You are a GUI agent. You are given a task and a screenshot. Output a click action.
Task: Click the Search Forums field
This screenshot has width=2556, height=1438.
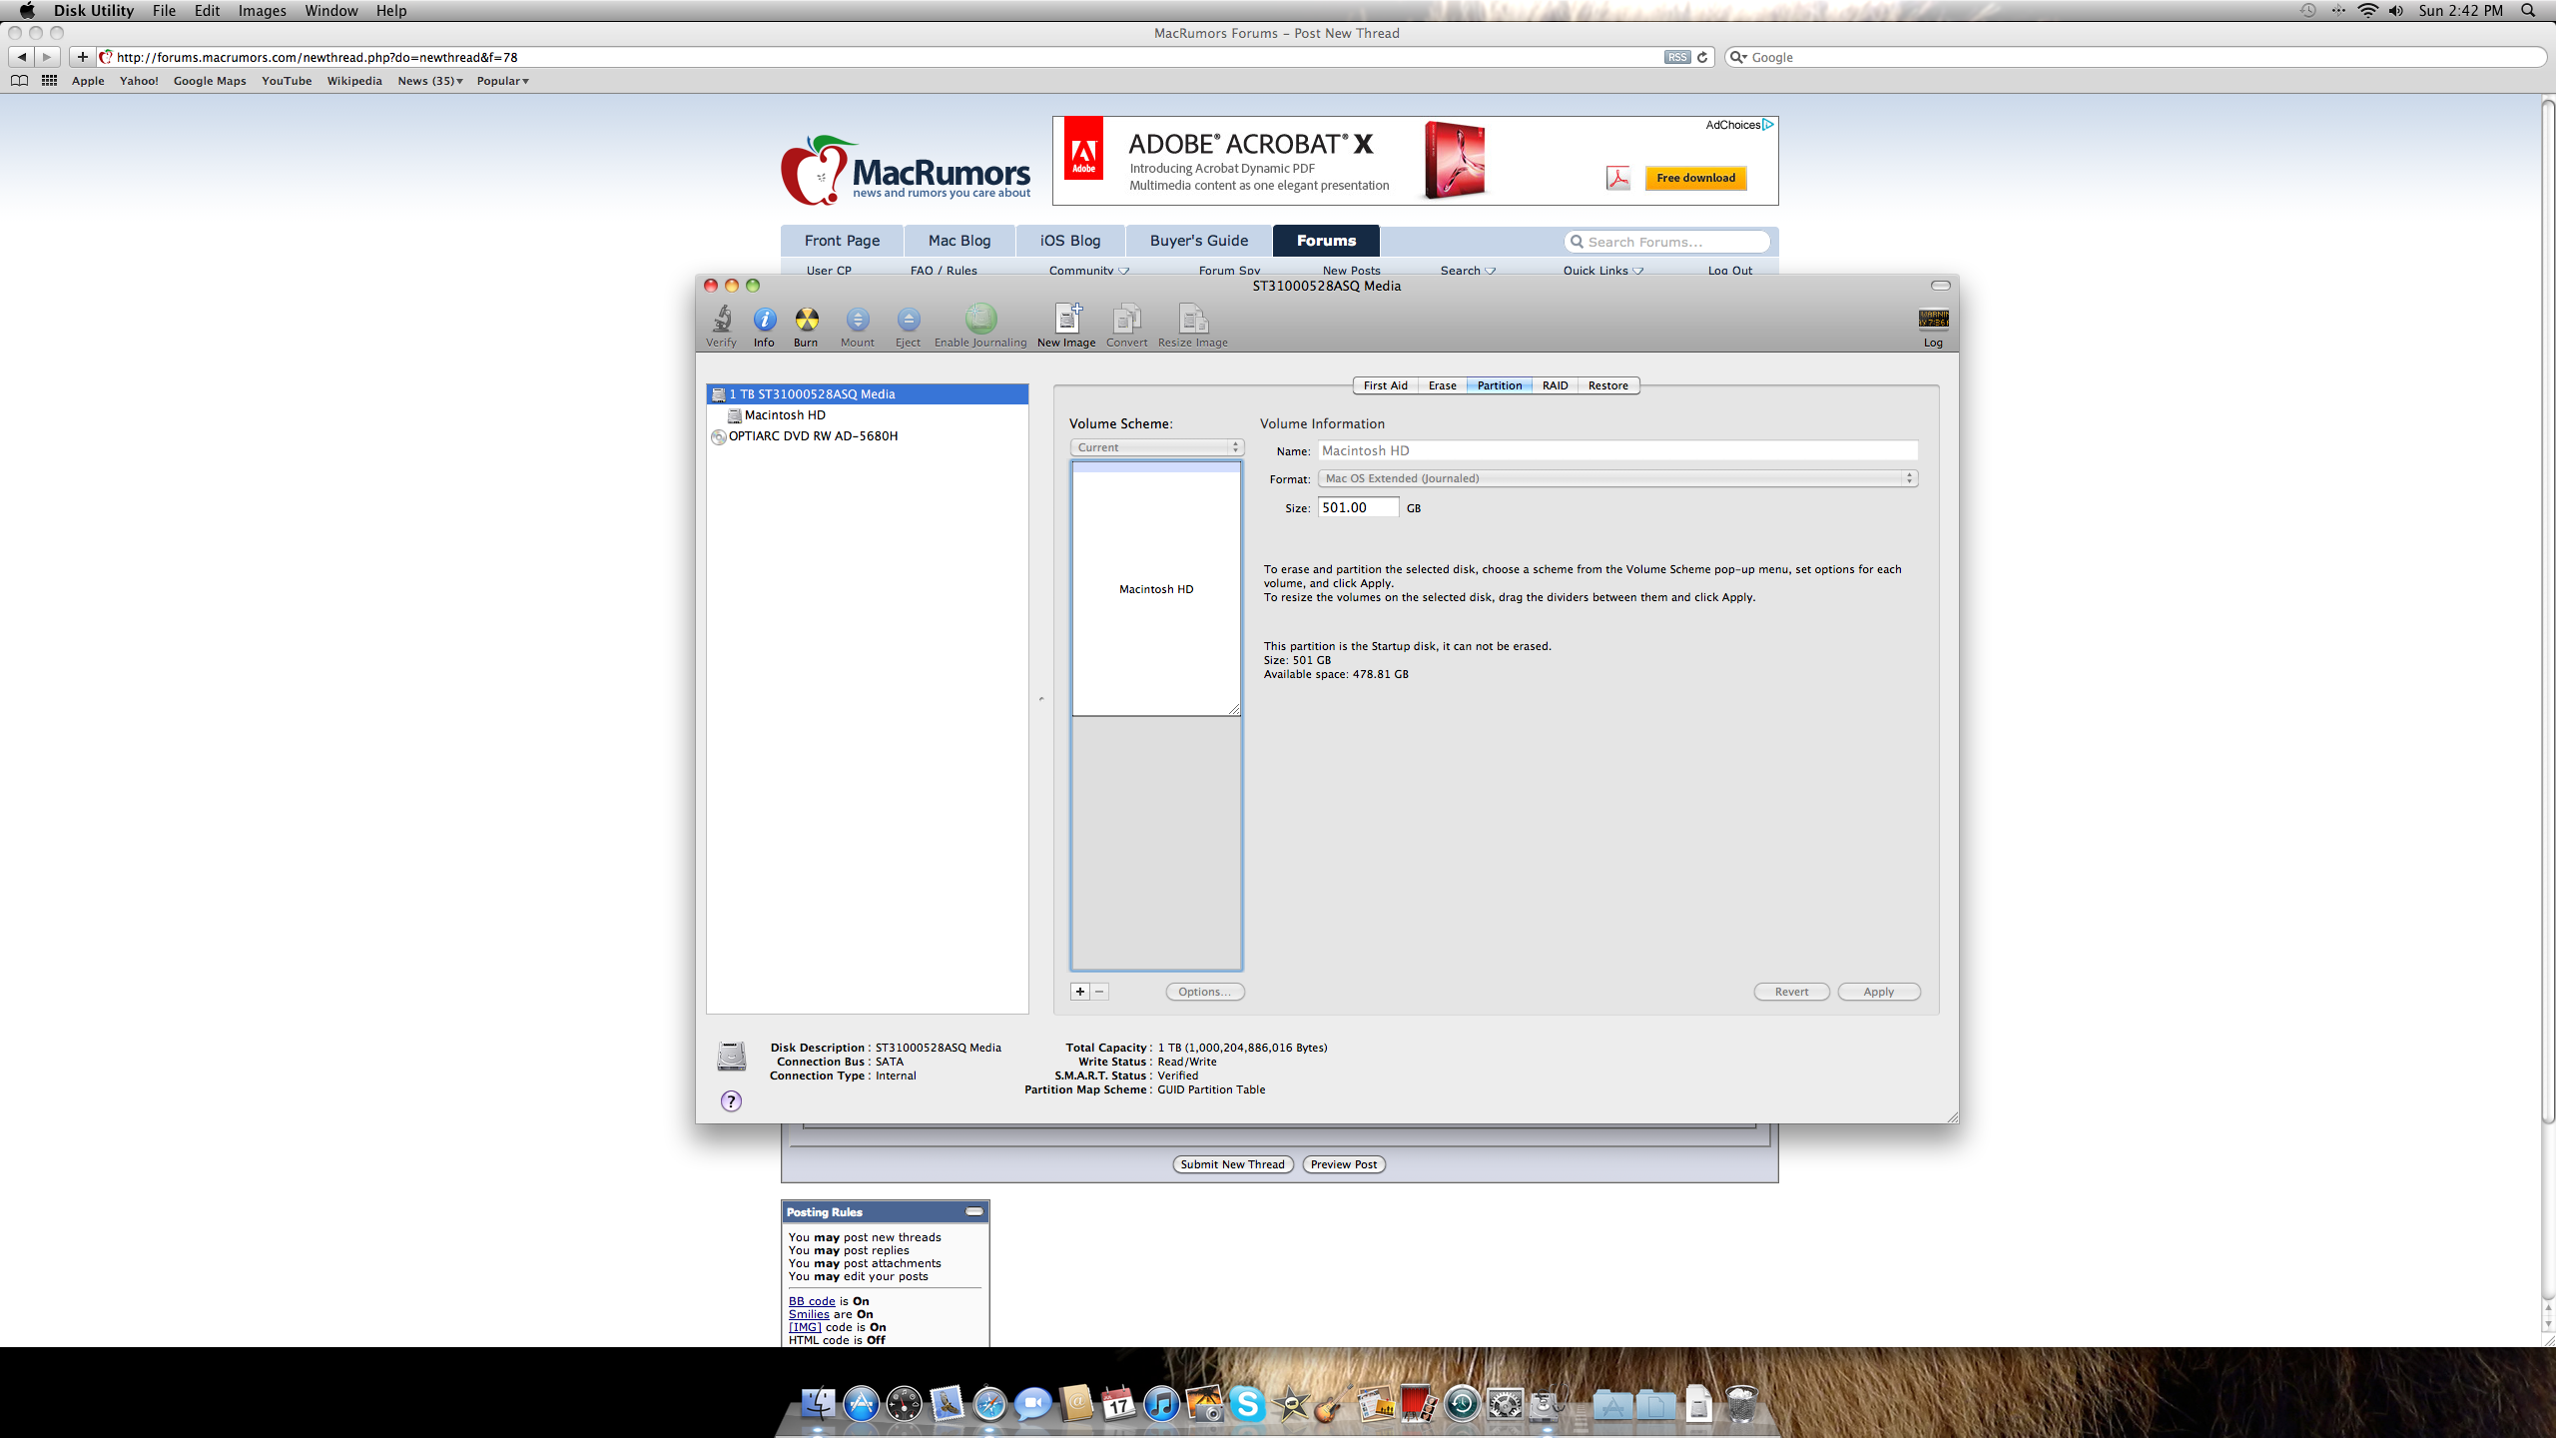click(1667, 242)
